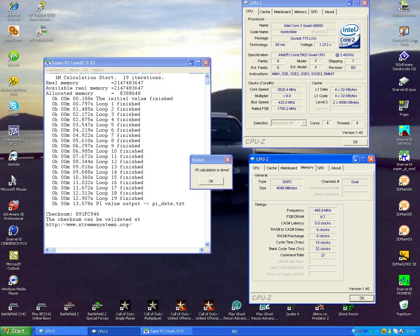Select CPU tab in lower CPU-Z window
Screen dimensions: 420x336
[x=256, y=168]
